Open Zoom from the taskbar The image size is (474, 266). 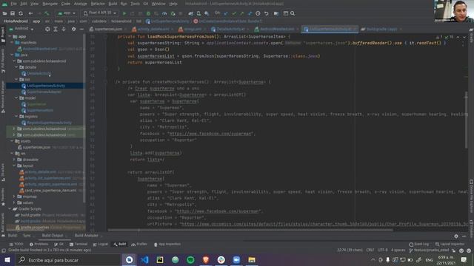pyautogui.click(x=236, y=259)
